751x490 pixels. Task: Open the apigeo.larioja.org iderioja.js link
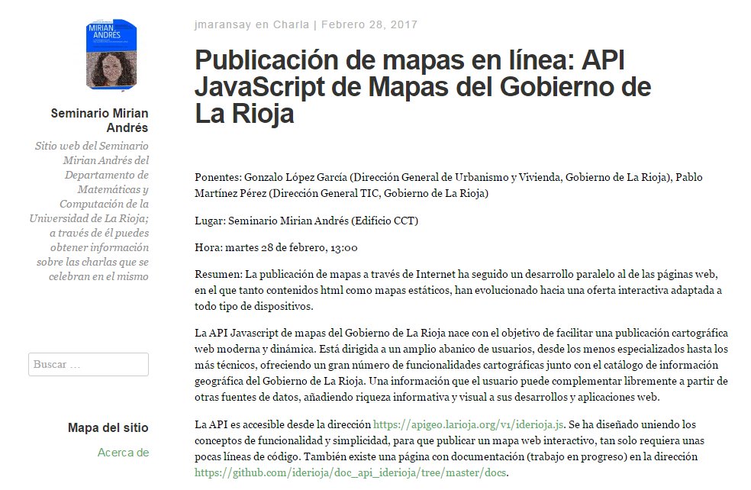pyautogui.click(x=469, y=424)
